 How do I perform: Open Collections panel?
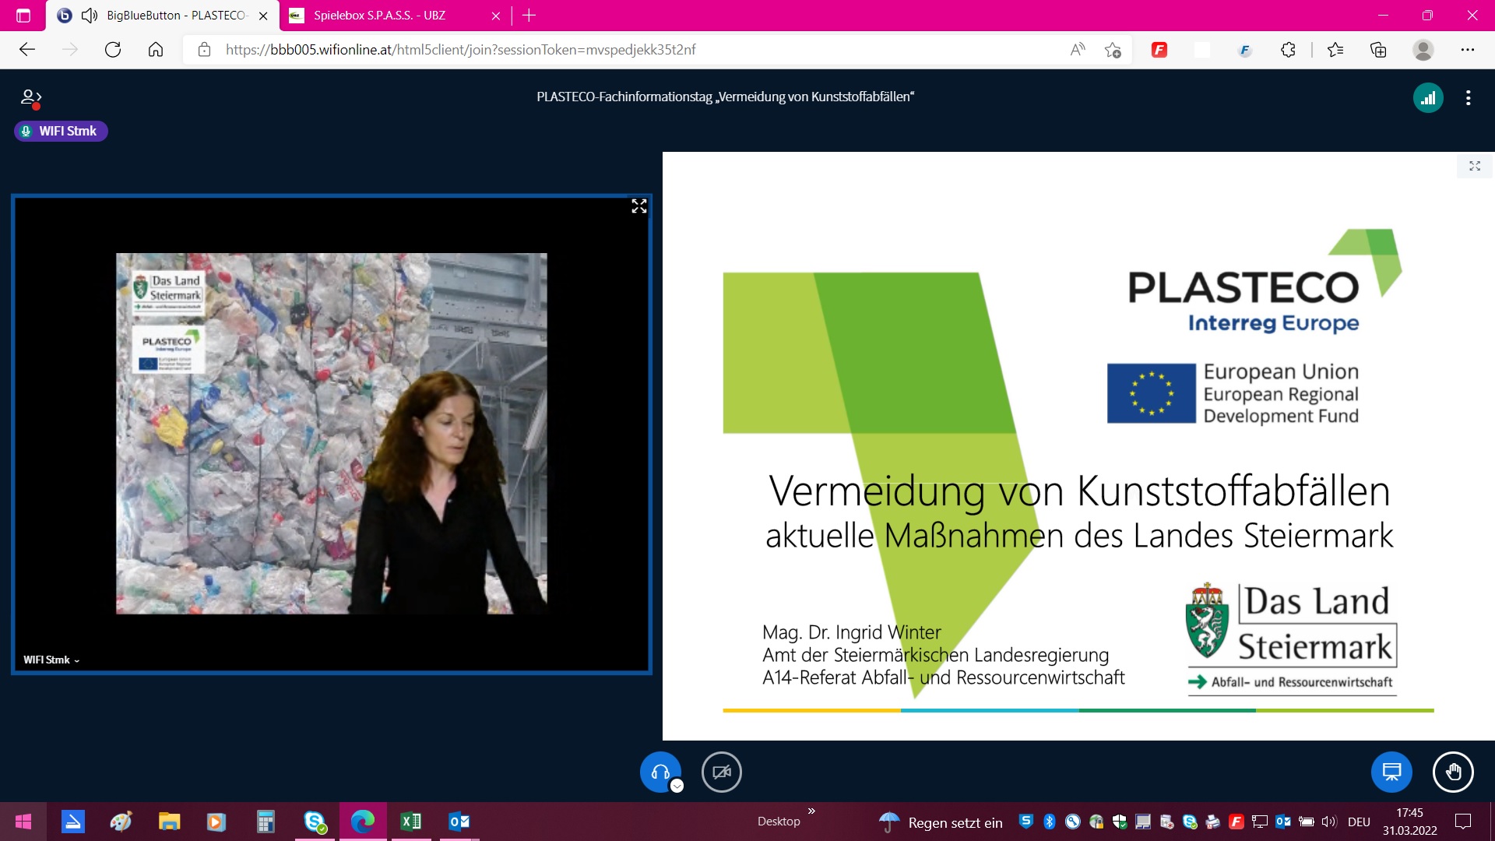click(1378, 50)
